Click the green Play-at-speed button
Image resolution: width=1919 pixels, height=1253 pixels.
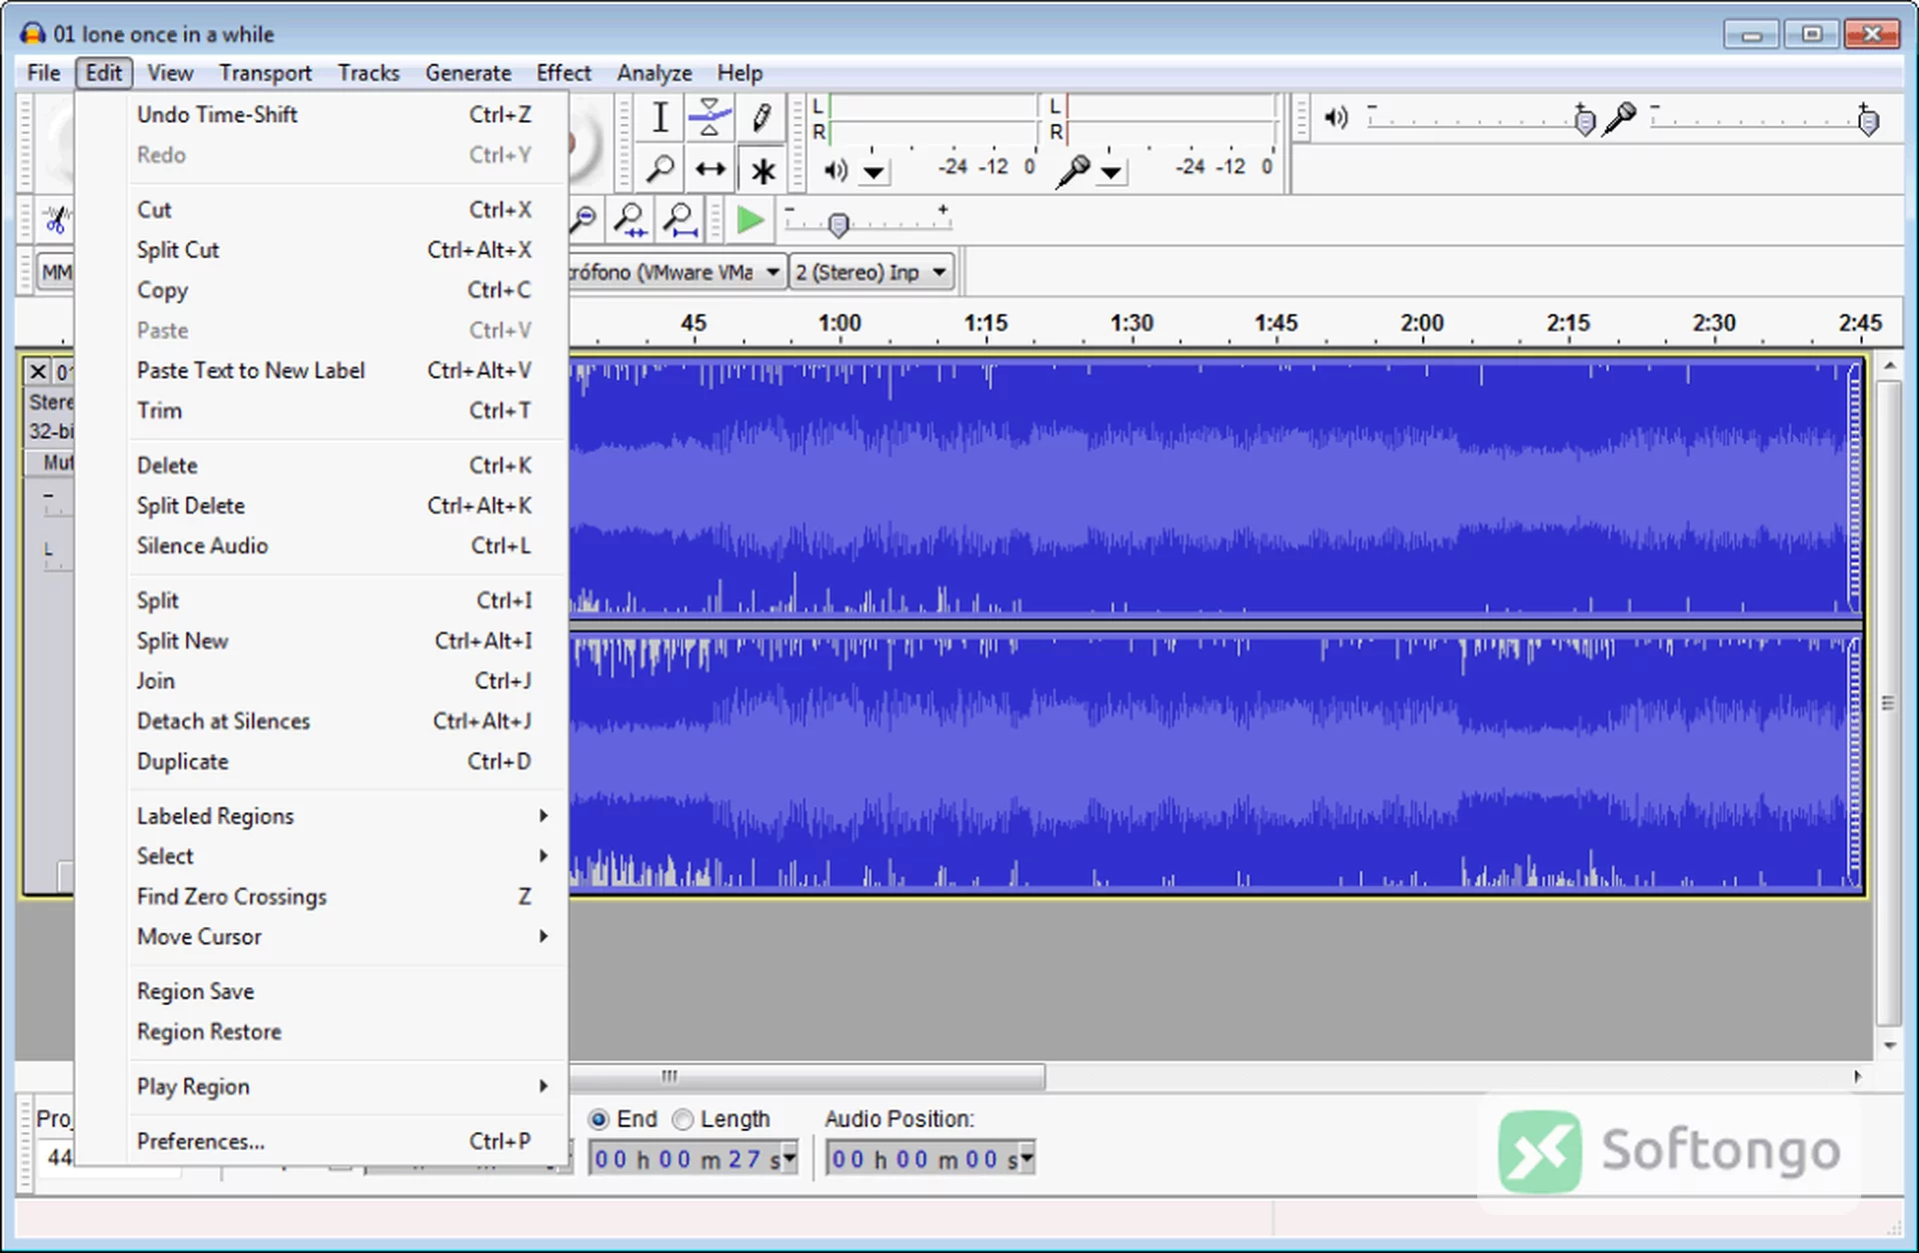[750, 220]
